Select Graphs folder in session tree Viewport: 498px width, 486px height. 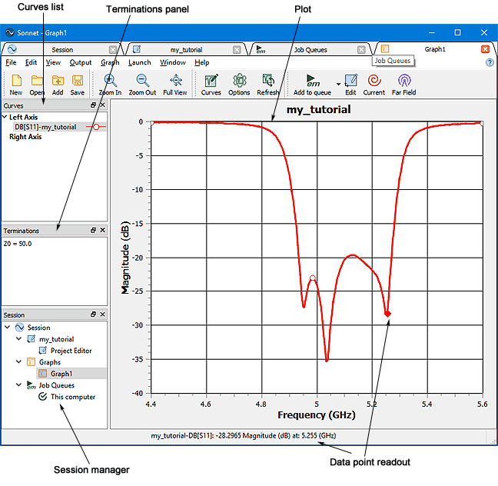[50, 362]
